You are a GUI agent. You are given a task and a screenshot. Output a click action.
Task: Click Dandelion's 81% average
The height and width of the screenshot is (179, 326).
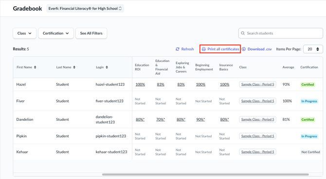[286, 119]
